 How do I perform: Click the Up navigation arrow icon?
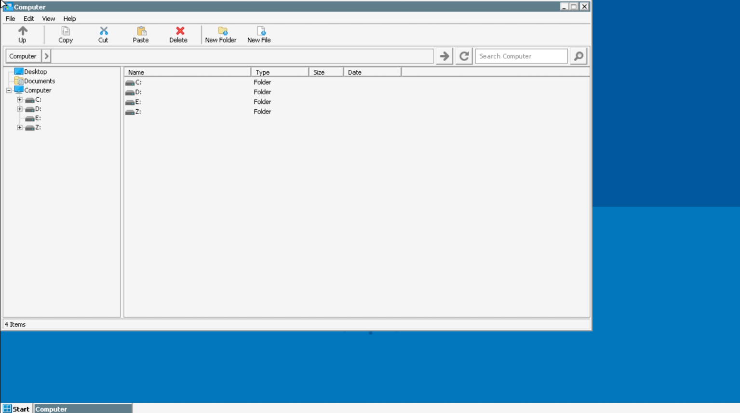coord(22,31)
